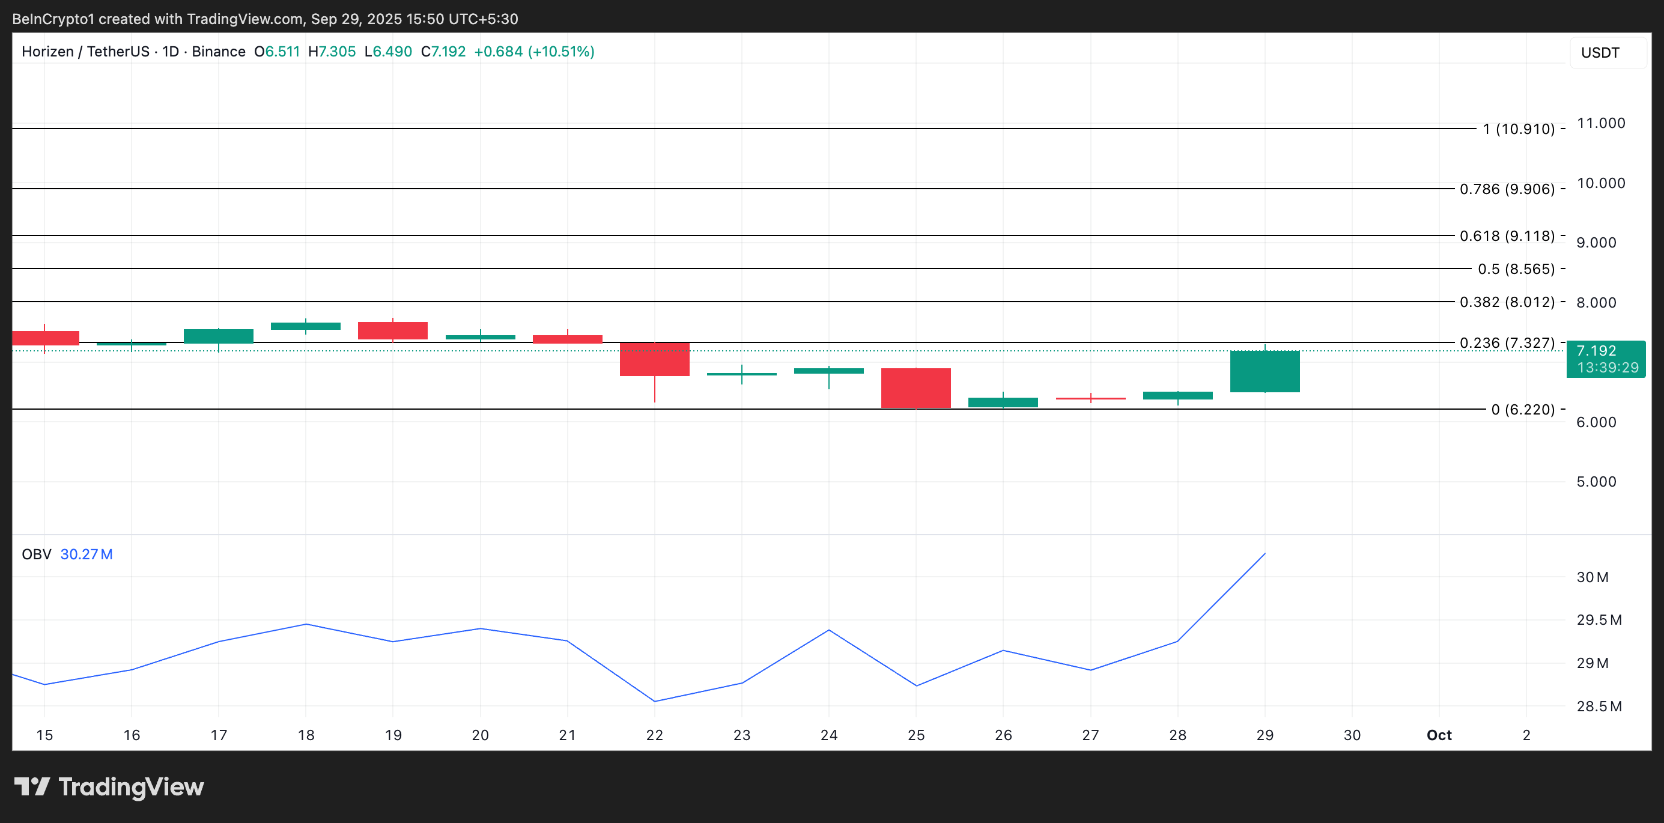Click the 11.000 price scale label

coord(1600,123)
